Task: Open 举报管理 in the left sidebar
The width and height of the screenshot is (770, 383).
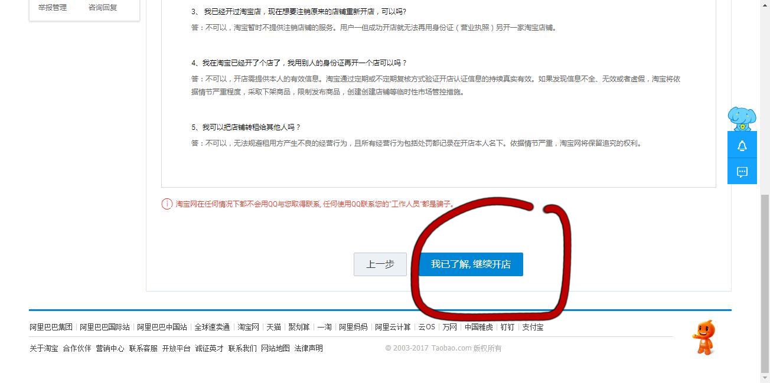Action: [x=53, y=8]
